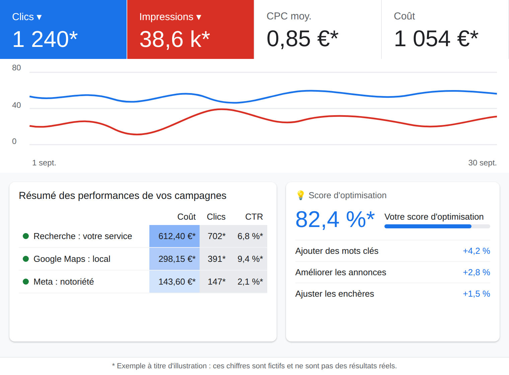Click the 143,60 €* cost cell
Screen dimensions: 509x375
[174, 282]
